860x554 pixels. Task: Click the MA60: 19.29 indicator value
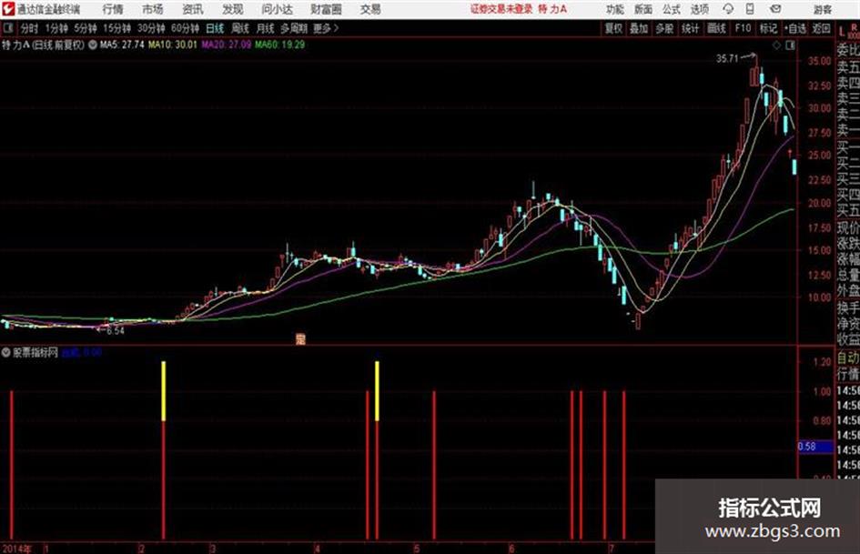[279, 45]
